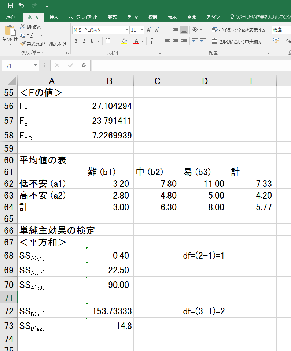Select column B header

(110, 81)
